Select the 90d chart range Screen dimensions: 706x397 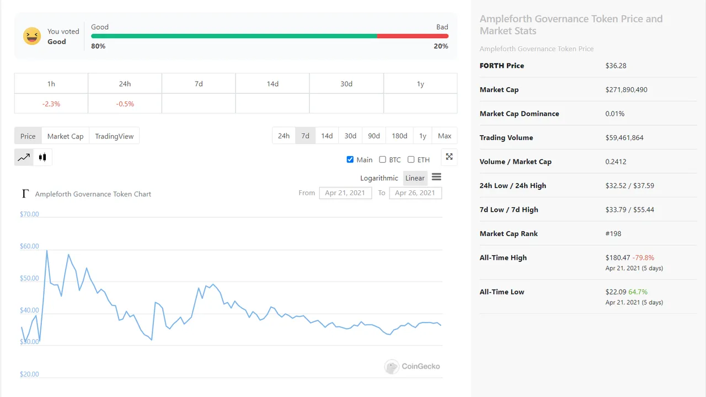374,136
